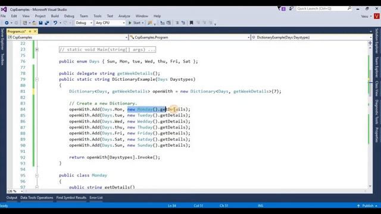Switch to the Data Tools Operations tab
This screenshot has height=214, width=381.
coord(37,198)
